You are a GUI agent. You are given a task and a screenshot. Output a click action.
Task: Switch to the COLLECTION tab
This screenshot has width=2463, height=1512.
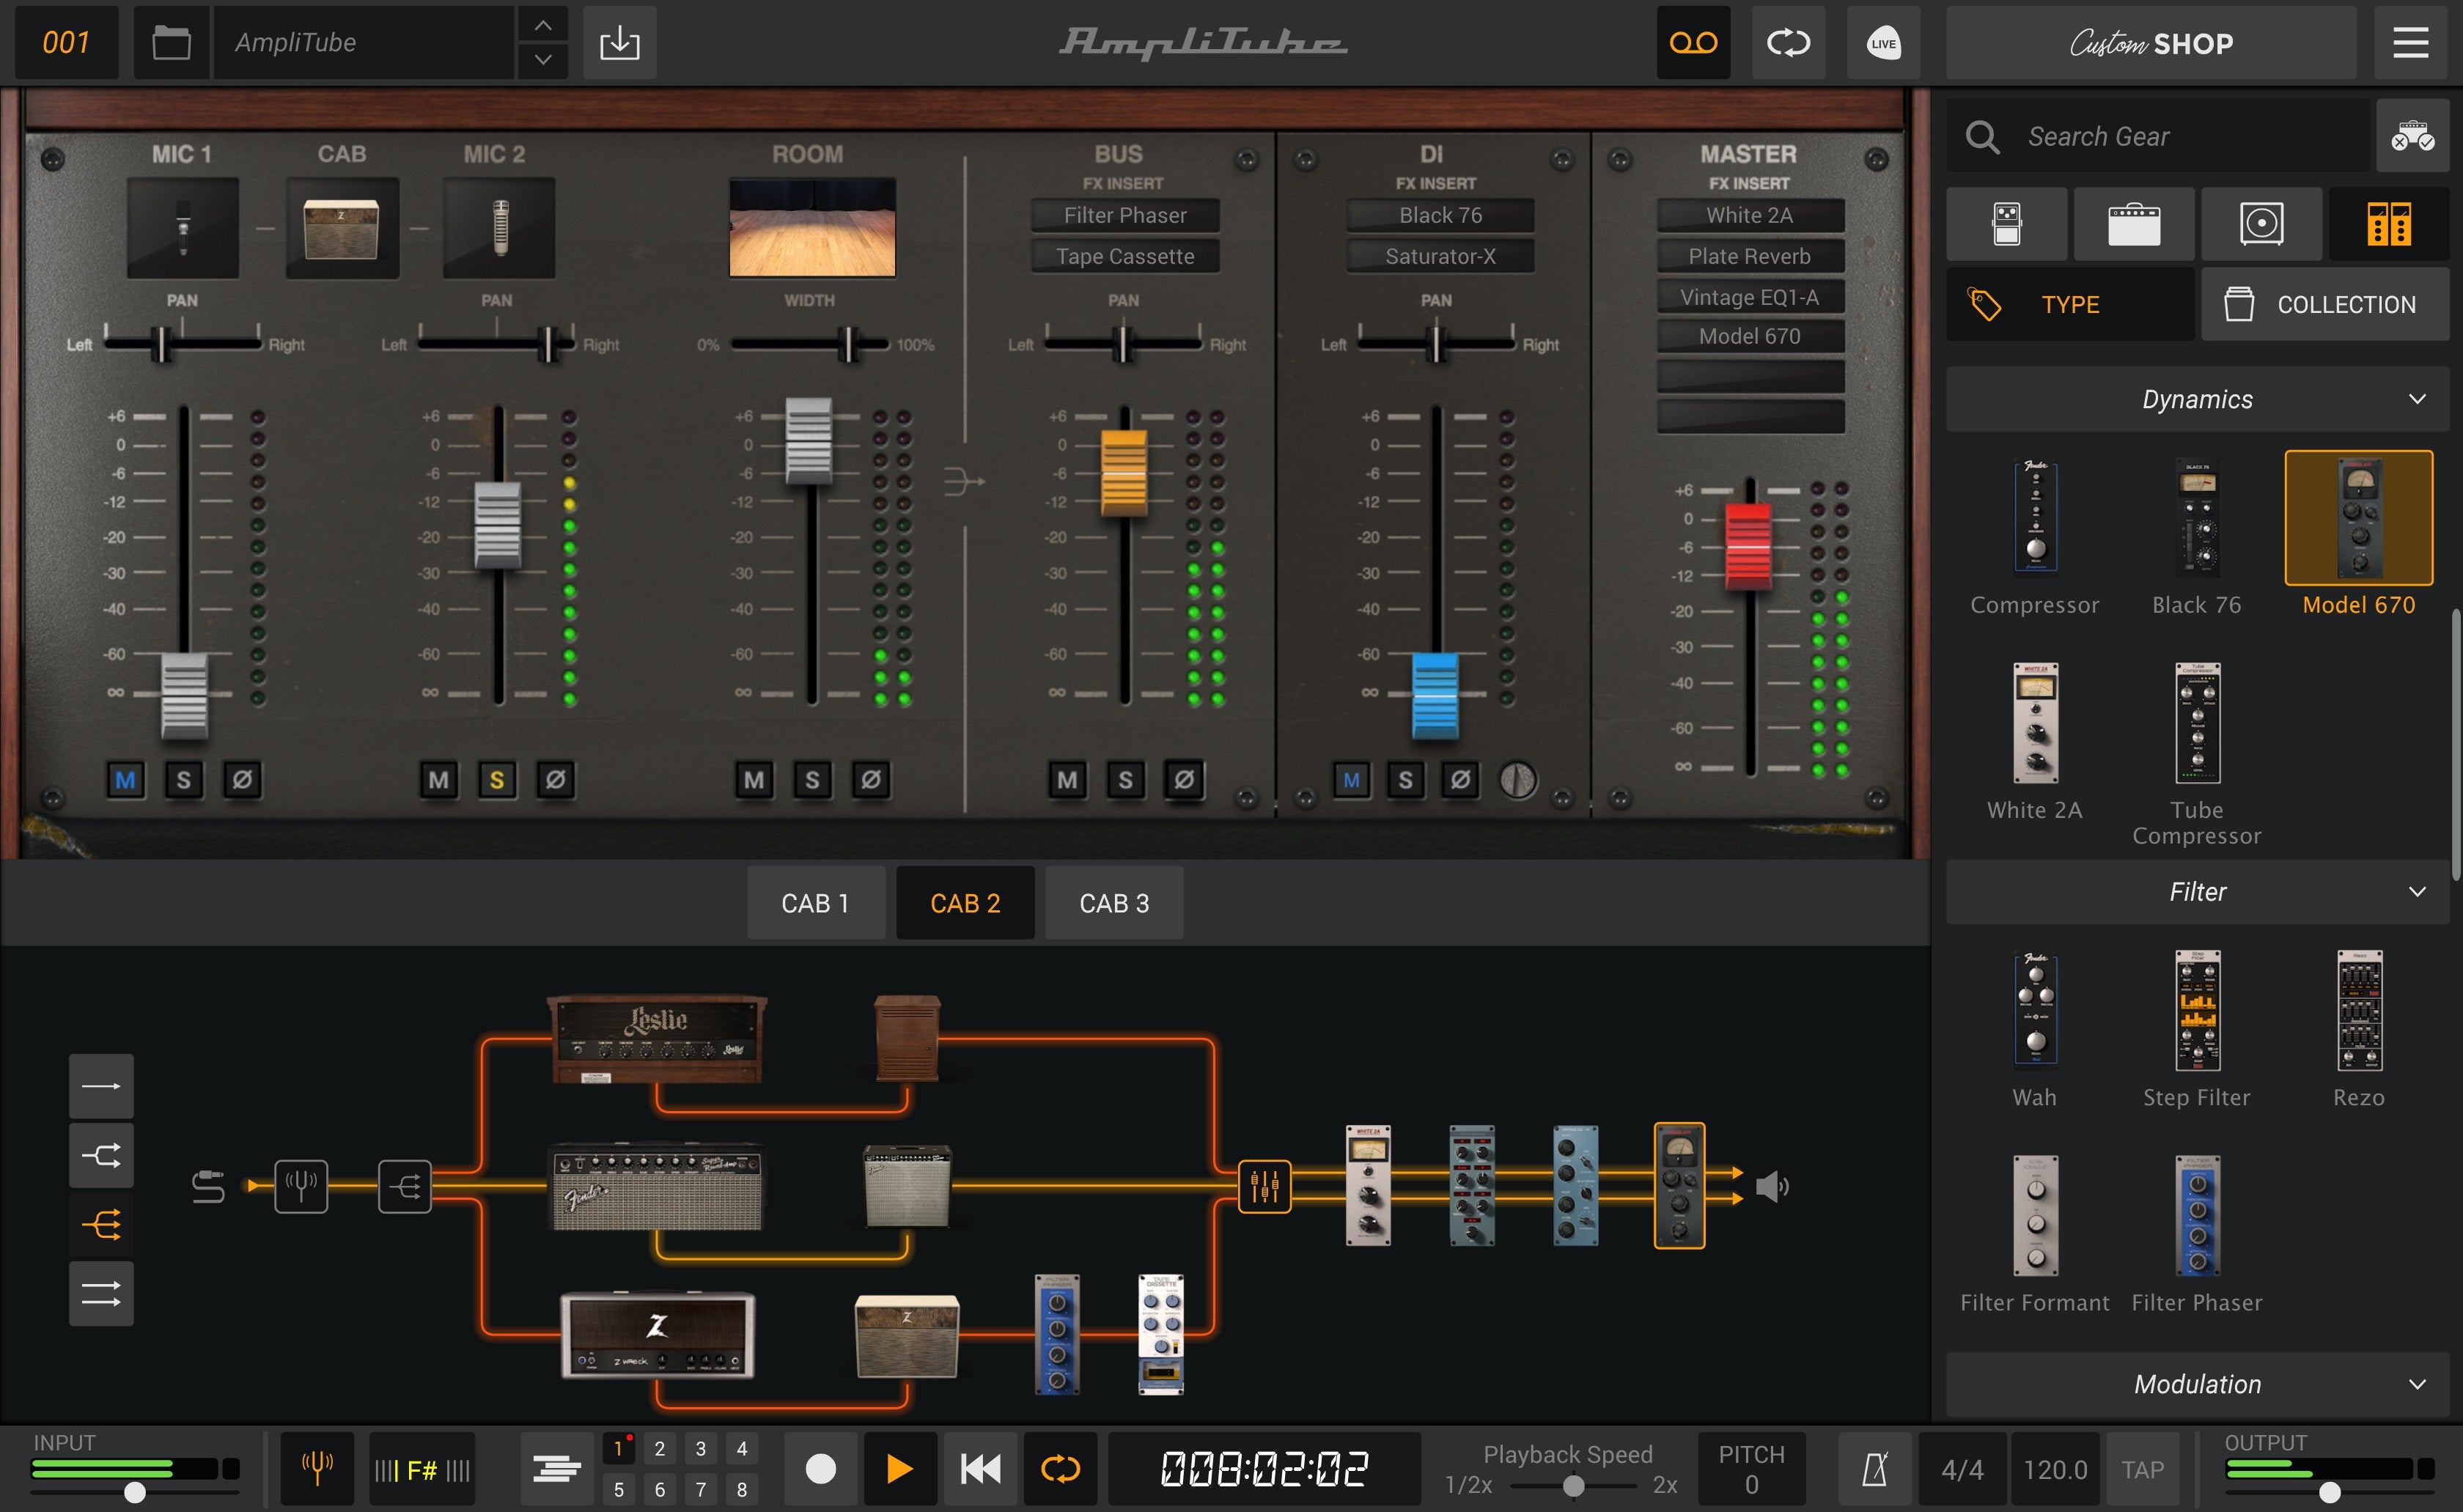tap(2325, 304)
